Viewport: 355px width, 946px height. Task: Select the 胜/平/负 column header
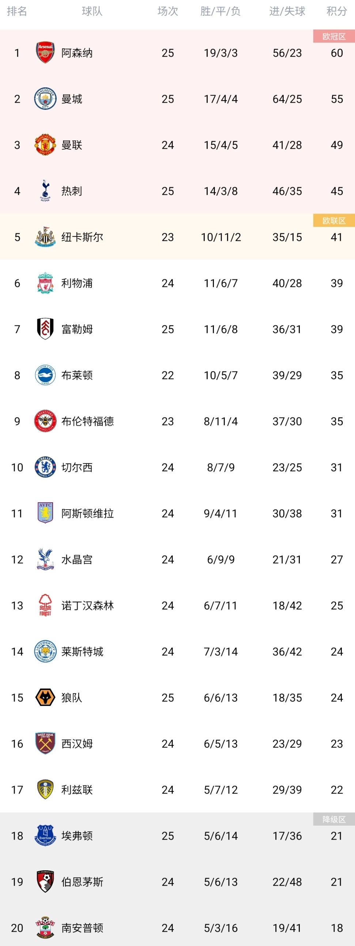pyautogui.click(x=220, y=11)
